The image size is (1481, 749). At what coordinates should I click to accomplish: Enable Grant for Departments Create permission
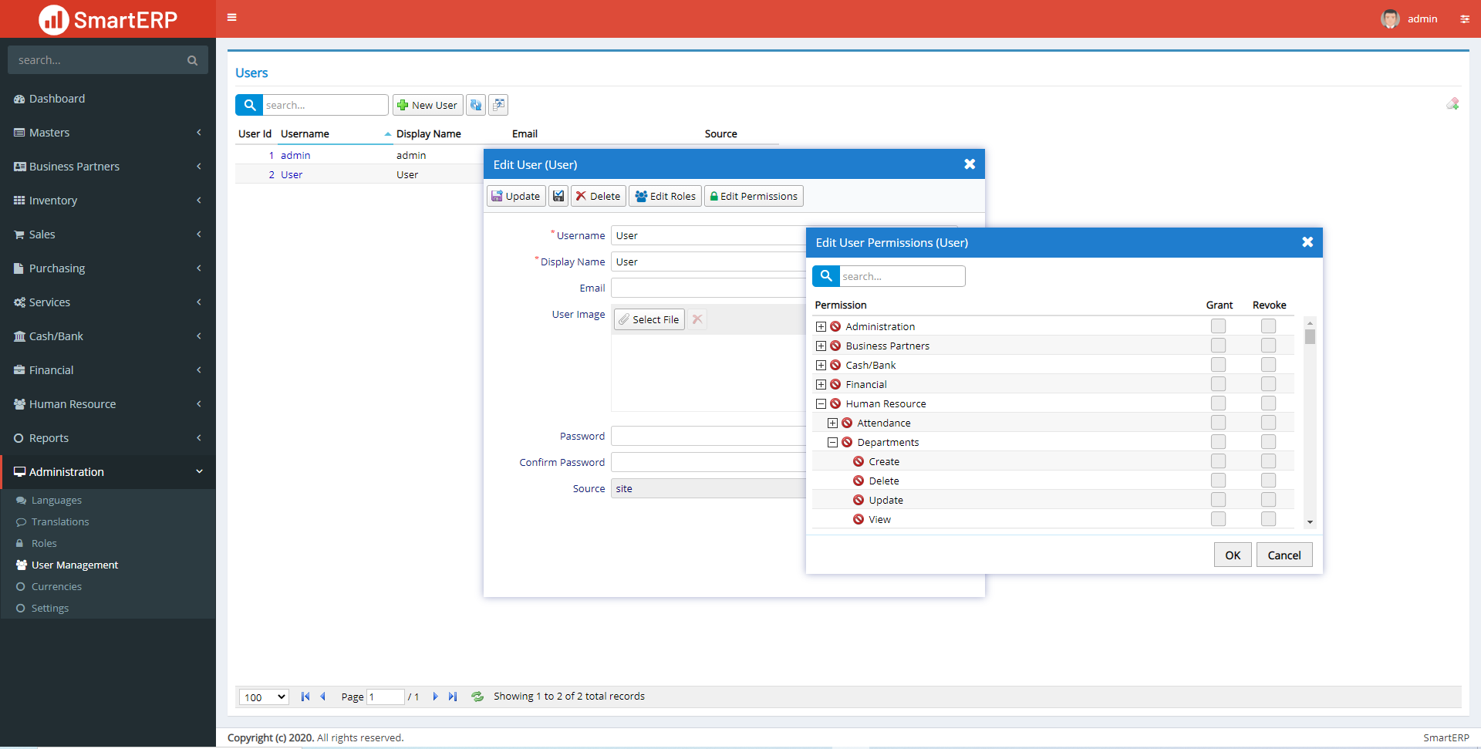1218,461
